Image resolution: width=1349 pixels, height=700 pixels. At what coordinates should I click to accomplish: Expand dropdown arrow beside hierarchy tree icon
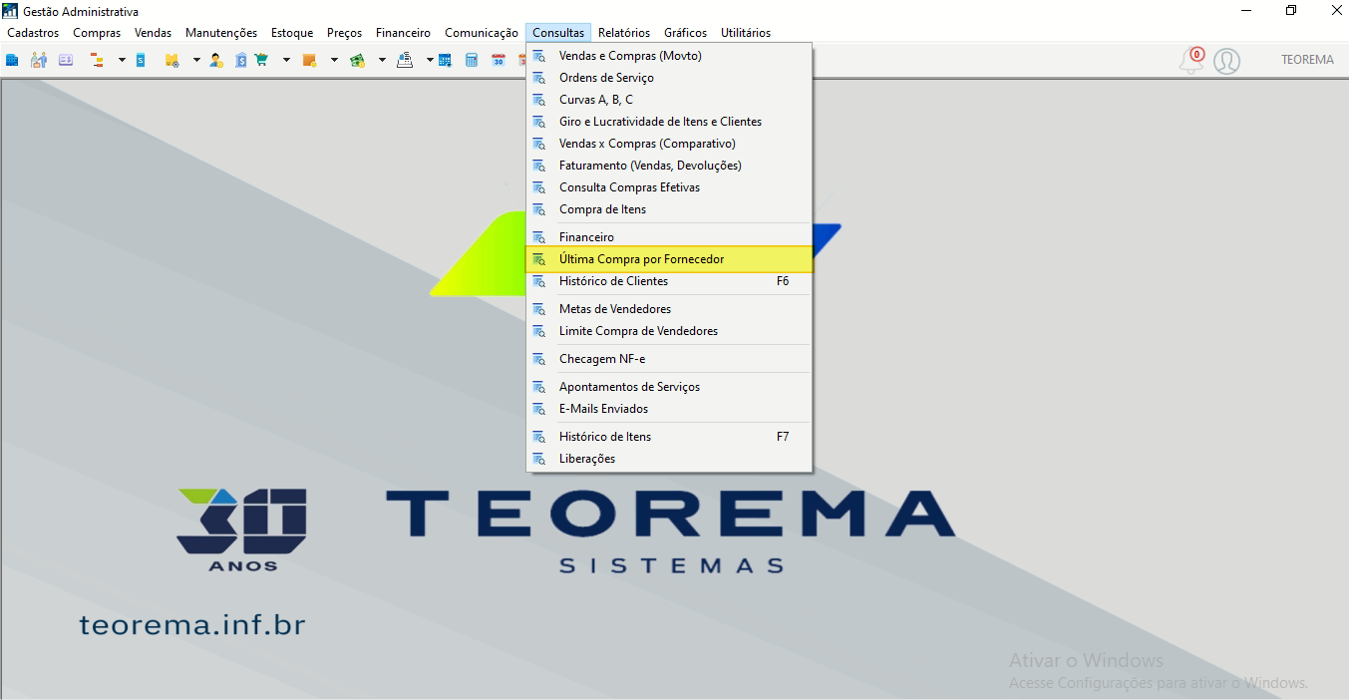pyautogui.click(x=122, y=60)
